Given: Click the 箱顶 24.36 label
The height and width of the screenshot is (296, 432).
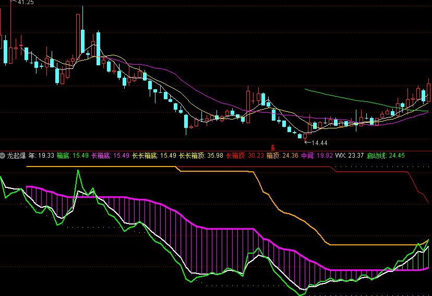Looking at the screenshot, I should (x=282, y=156).
